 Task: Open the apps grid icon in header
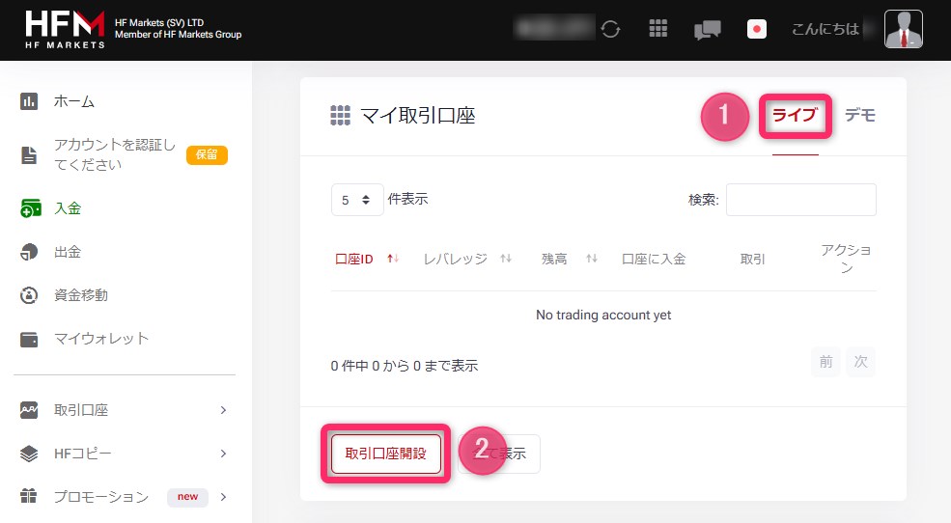coord(658,29)
